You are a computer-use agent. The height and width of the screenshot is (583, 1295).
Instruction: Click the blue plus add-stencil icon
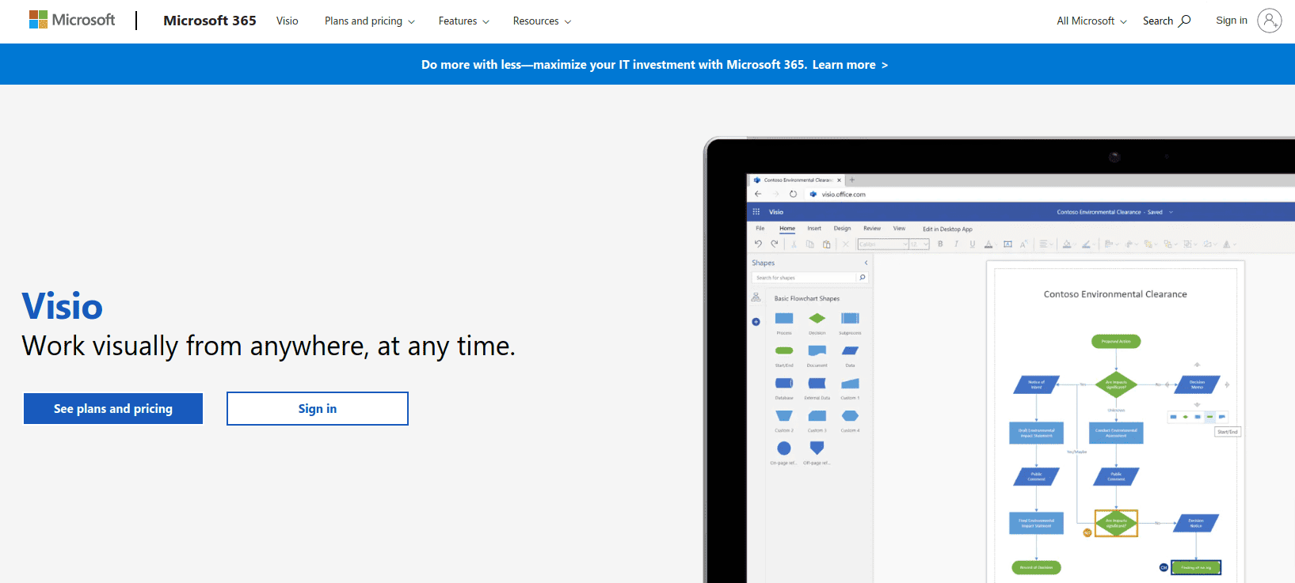[x=756, y=322]
